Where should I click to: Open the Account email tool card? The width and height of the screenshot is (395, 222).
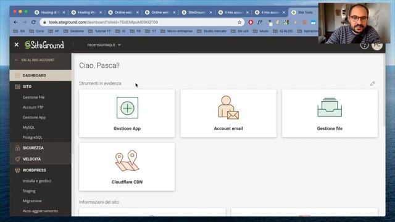pos(228,113)
